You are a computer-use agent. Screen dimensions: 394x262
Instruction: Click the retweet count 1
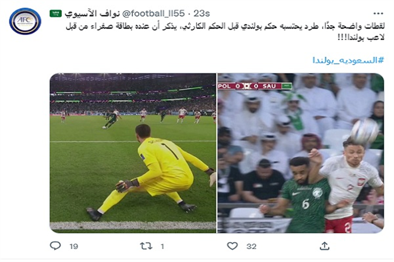point(162,246)
